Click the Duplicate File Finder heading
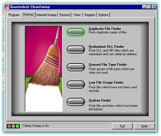 [105, 29]
